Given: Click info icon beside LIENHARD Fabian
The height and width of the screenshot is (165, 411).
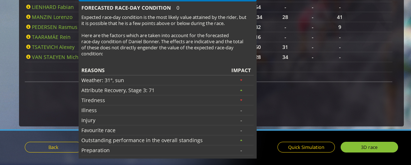Looking at the screenshot, I should [28, 7].
